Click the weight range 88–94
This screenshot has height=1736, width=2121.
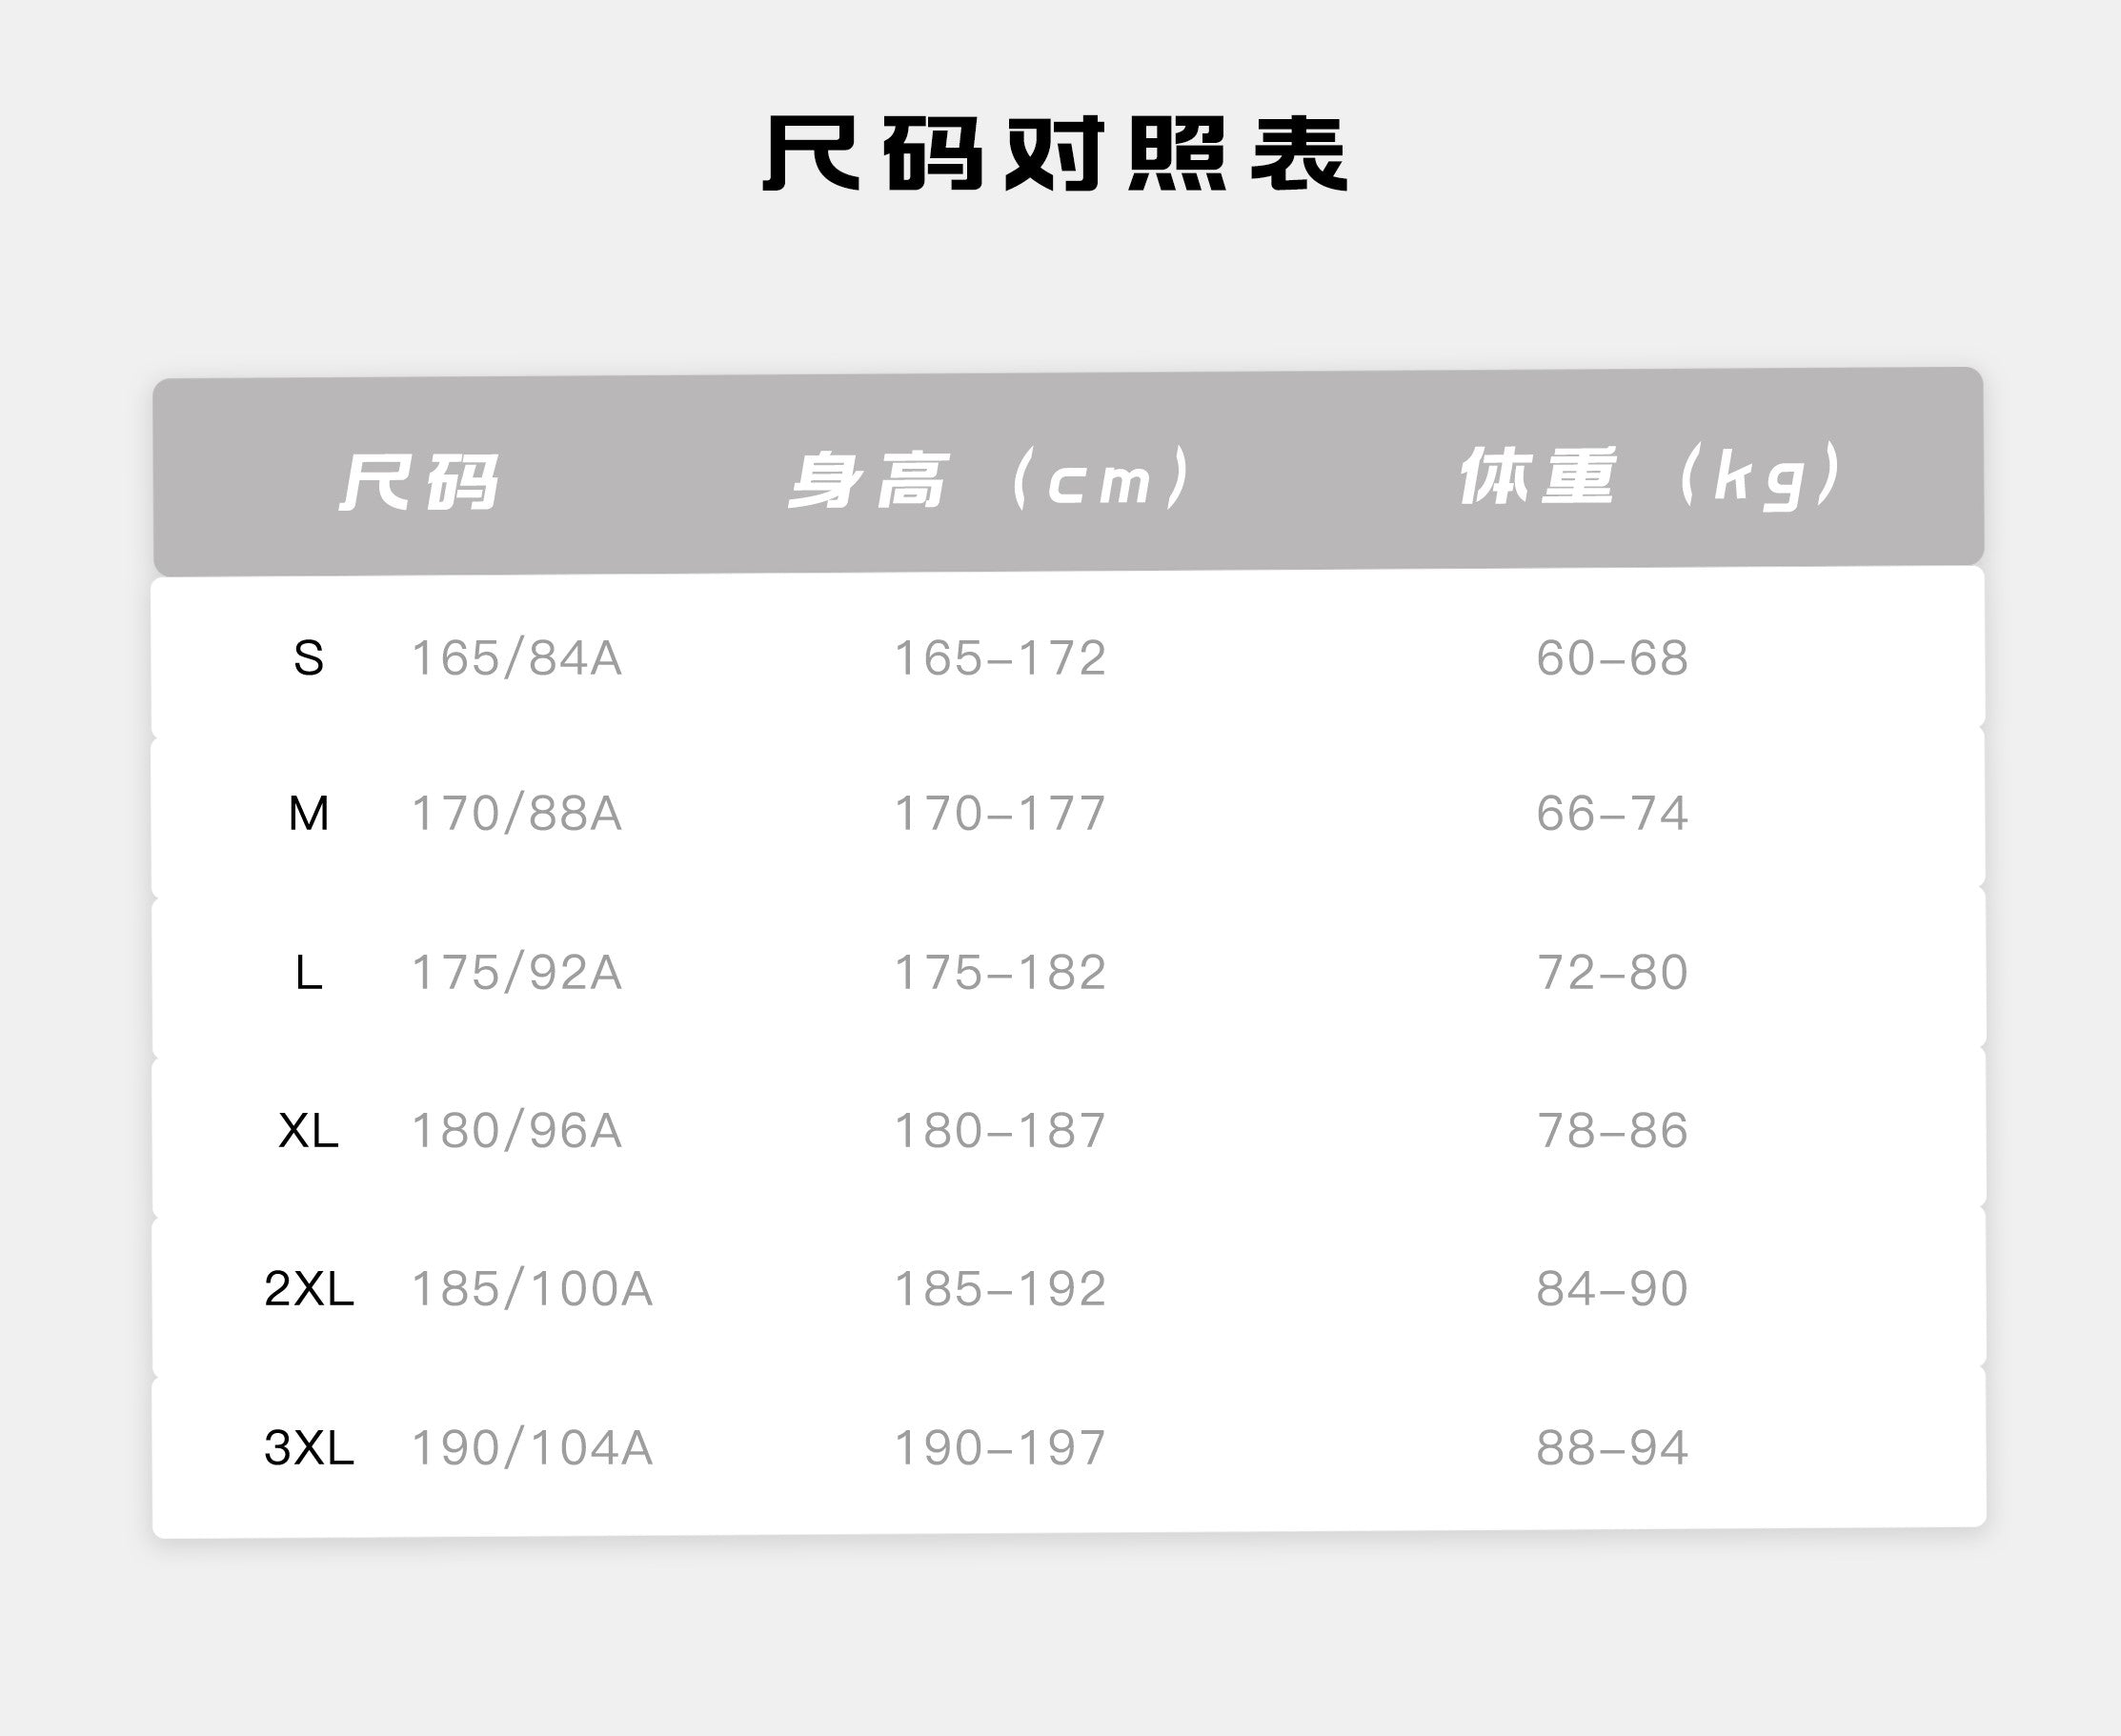(x=1612, y=1447)
